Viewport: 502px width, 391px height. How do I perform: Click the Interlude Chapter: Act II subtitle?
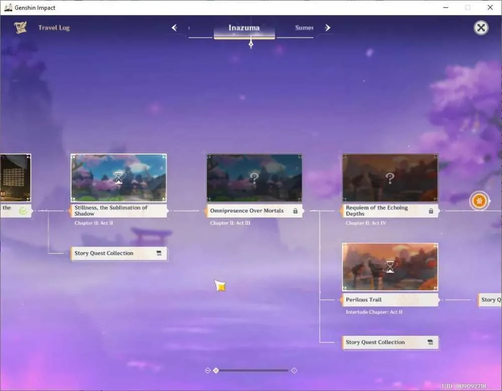point(374,312)
